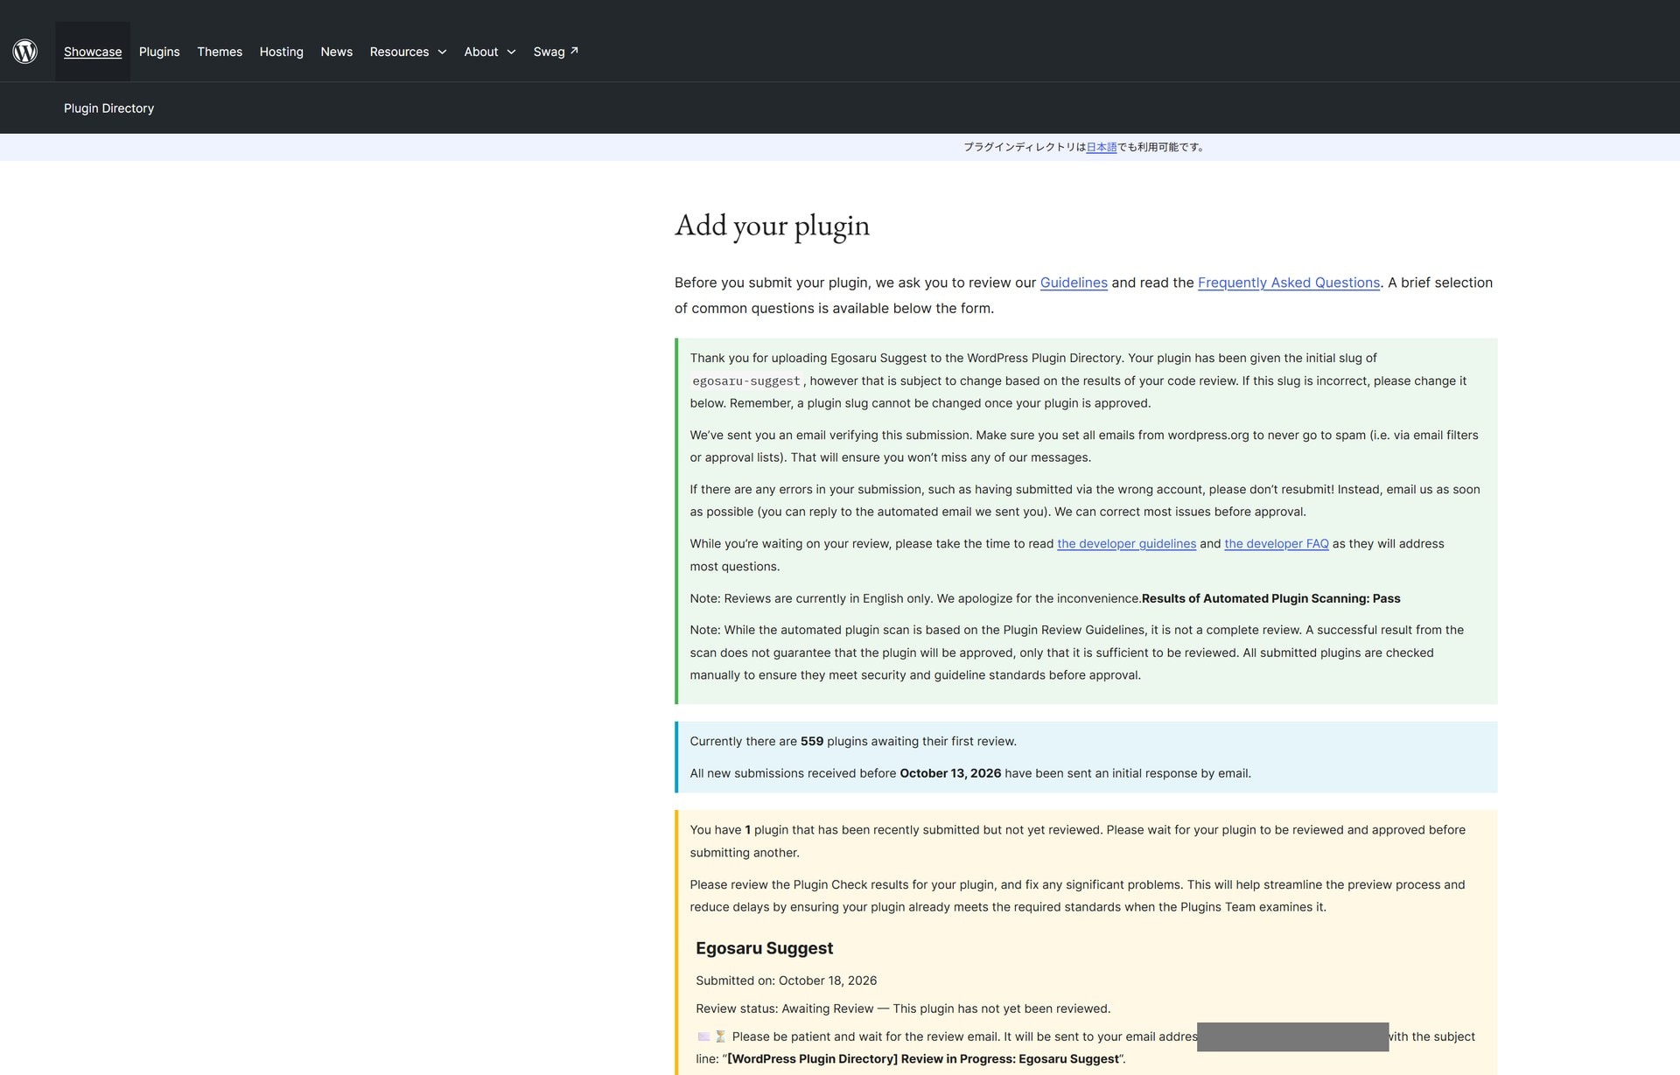1680x1075 pixels.
Task: Select Hosting in the top navigation
Action: (x=281, y=52)
